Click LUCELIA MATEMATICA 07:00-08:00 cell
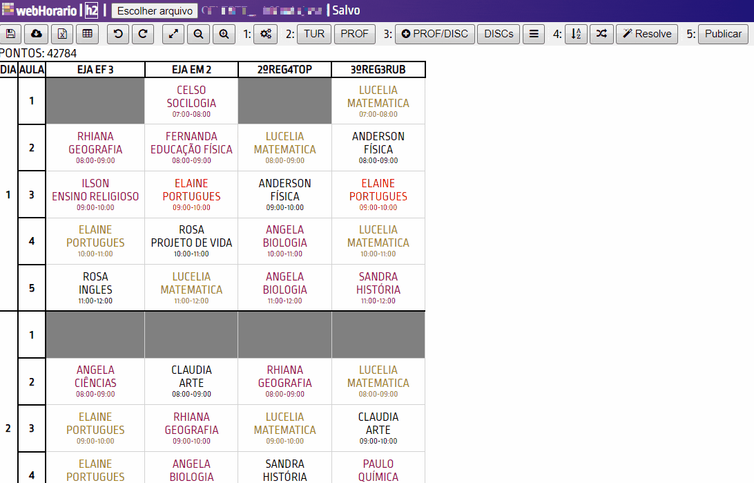Viewport: 754px width, 483px height. (x=378, y=101)
